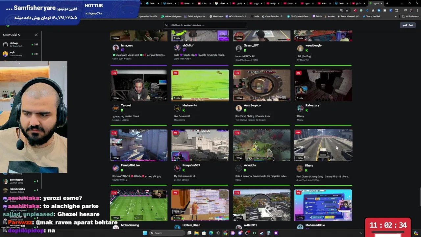Open MohamadBlue stream thumbnail
This screenshot has height=237, width=421.
[x=323, y=205]
